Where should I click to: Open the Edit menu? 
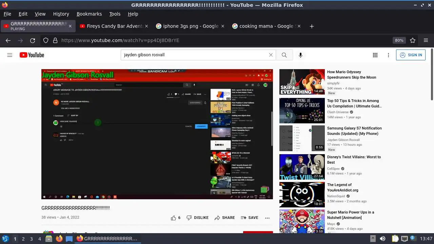(23, 14)
